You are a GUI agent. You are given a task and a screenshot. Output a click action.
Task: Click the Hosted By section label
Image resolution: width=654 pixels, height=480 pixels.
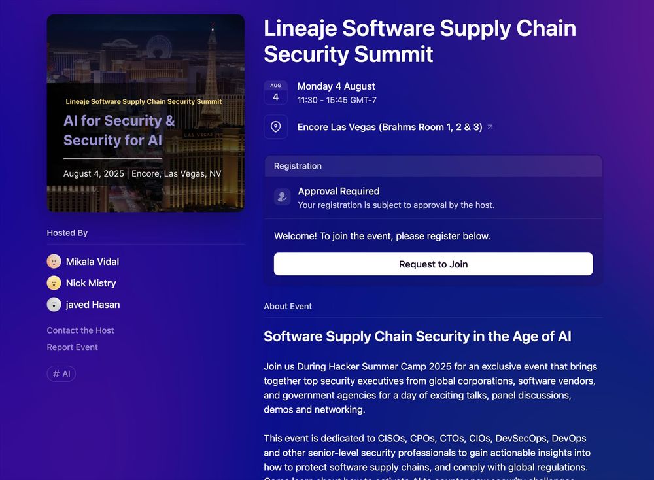tap(67, 233)
